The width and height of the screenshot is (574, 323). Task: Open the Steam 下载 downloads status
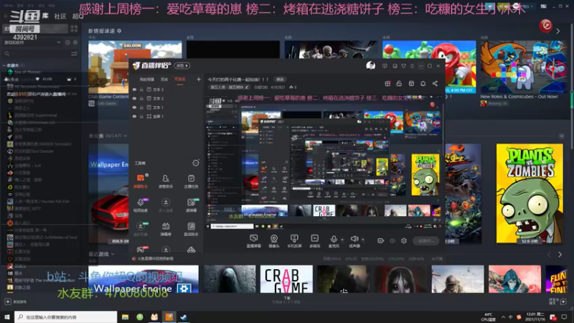click(286, 300)
